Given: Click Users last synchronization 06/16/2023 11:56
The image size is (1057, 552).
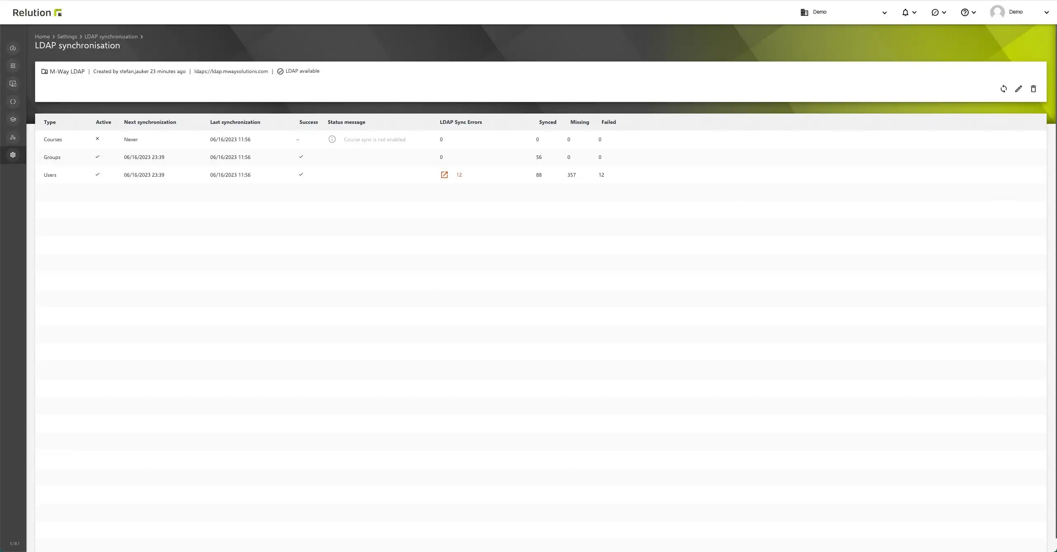Looking at the screenshot, I should 230,175.
